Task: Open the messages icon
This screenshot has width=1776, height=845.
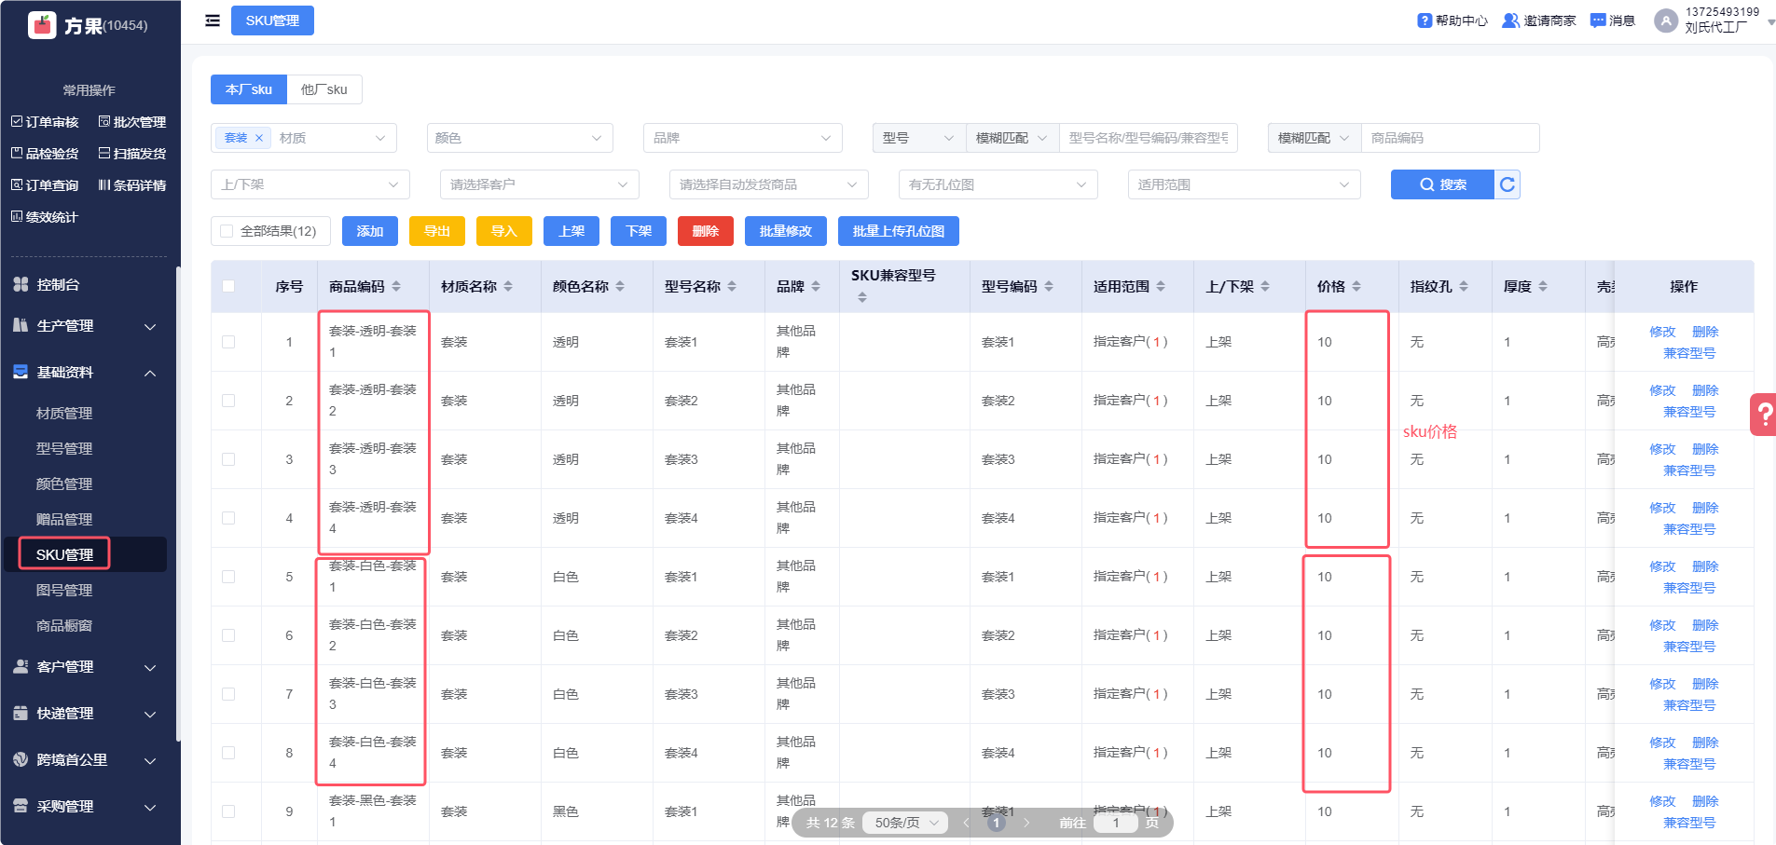Action: click(x=1598, y=20)
